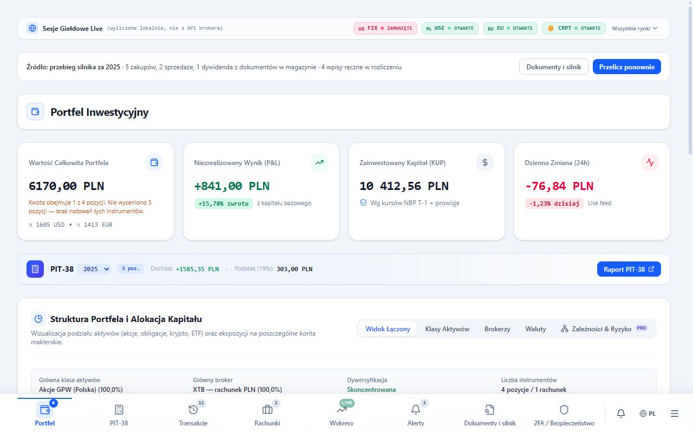This screenshot has height=433, width=693.
Task: Open the hamburger menu icon
Action: click(675, 414)
